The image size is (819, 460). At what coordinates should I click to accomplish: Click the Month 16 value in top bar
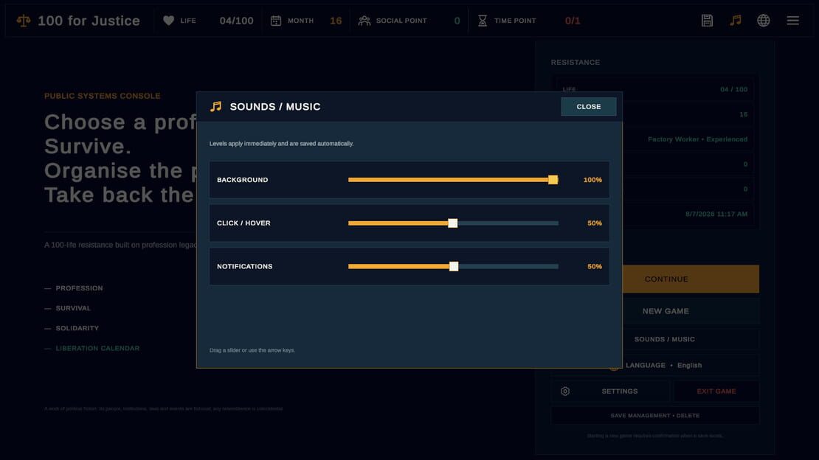(336, 21)
